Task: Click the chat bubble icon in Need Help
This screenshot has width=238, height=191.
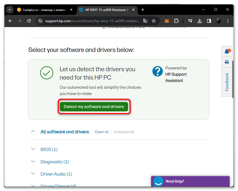Action: [x=158, y=181]
